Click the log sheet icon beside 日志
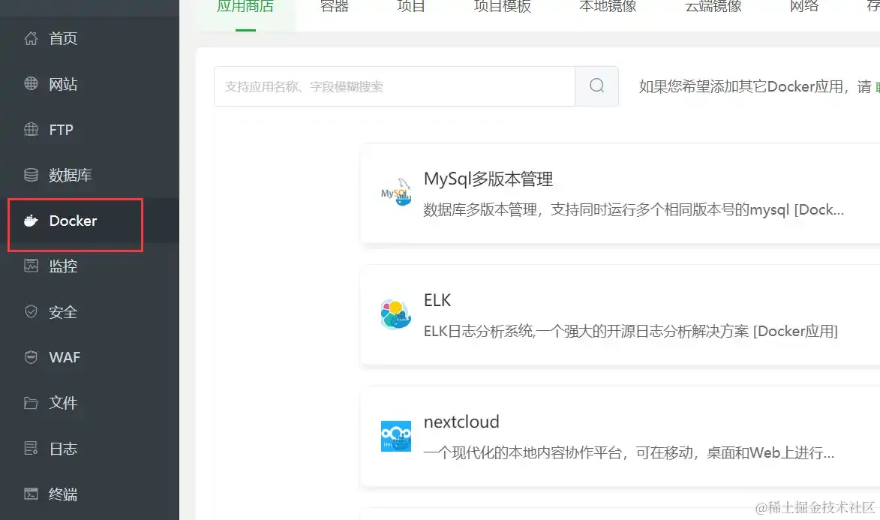This screenshot has height=520, width=880. 31,448
